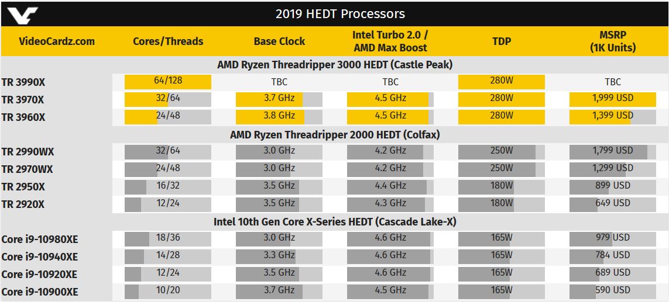Click the TR 2950X 3.5 GHz base clock
Screen dimensions: 669x302
[279, 186]
